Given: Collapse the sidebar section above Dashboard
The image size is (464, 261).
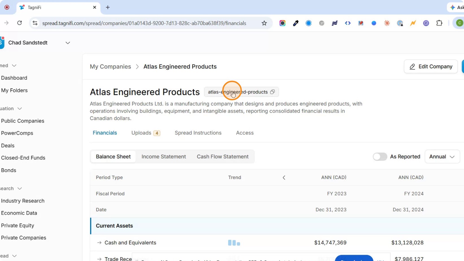Looking at the screenshot, I should 14,66.
